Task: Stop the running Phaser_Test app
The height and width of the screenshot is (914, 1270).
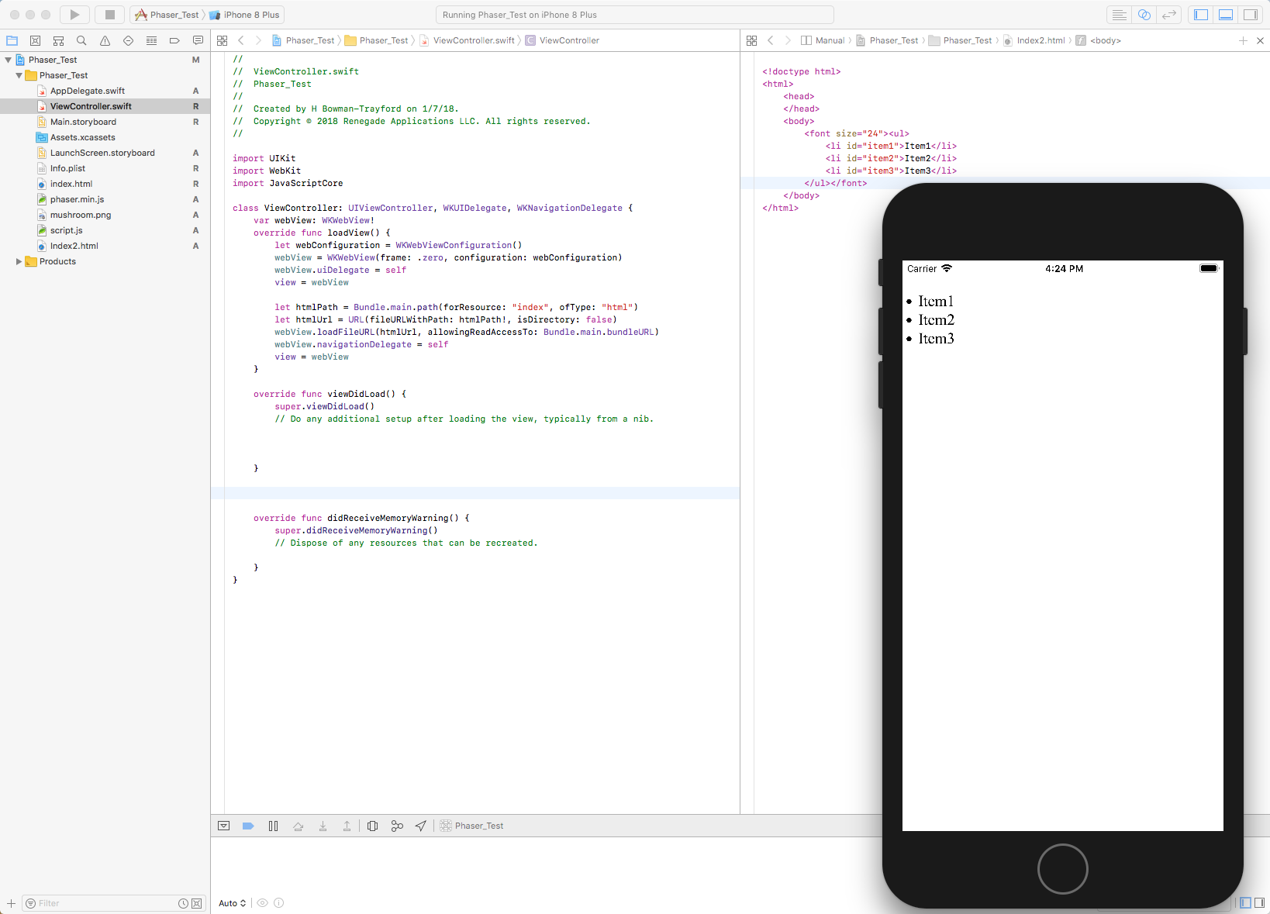Action: 110,15
